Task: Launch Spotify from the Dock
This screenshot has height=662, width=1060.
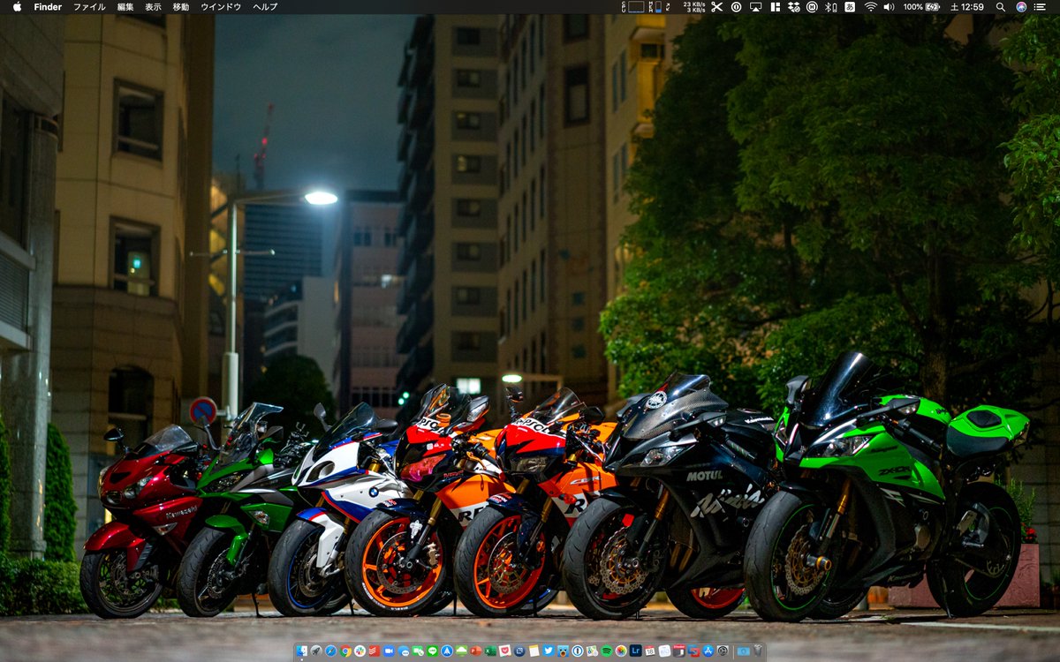Action: (606, 651)
